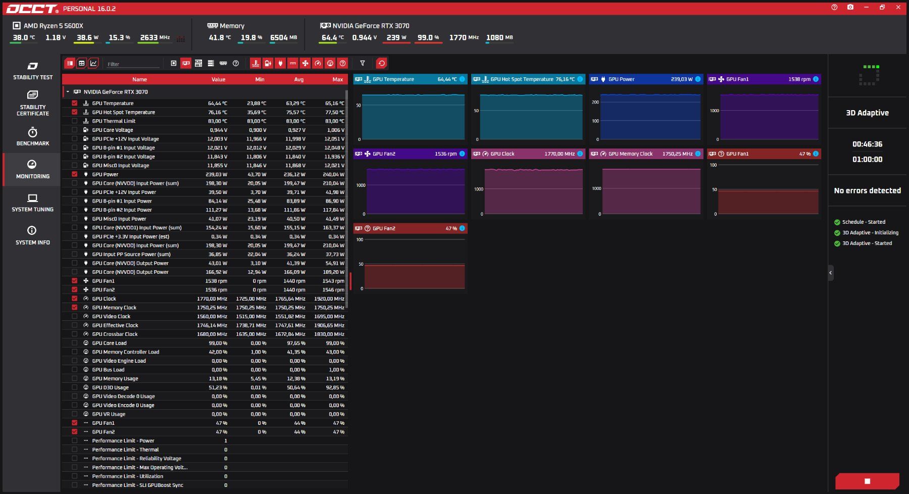Open info for GPU Temperature graph
The image size is (909, 494).
[462, 79]
